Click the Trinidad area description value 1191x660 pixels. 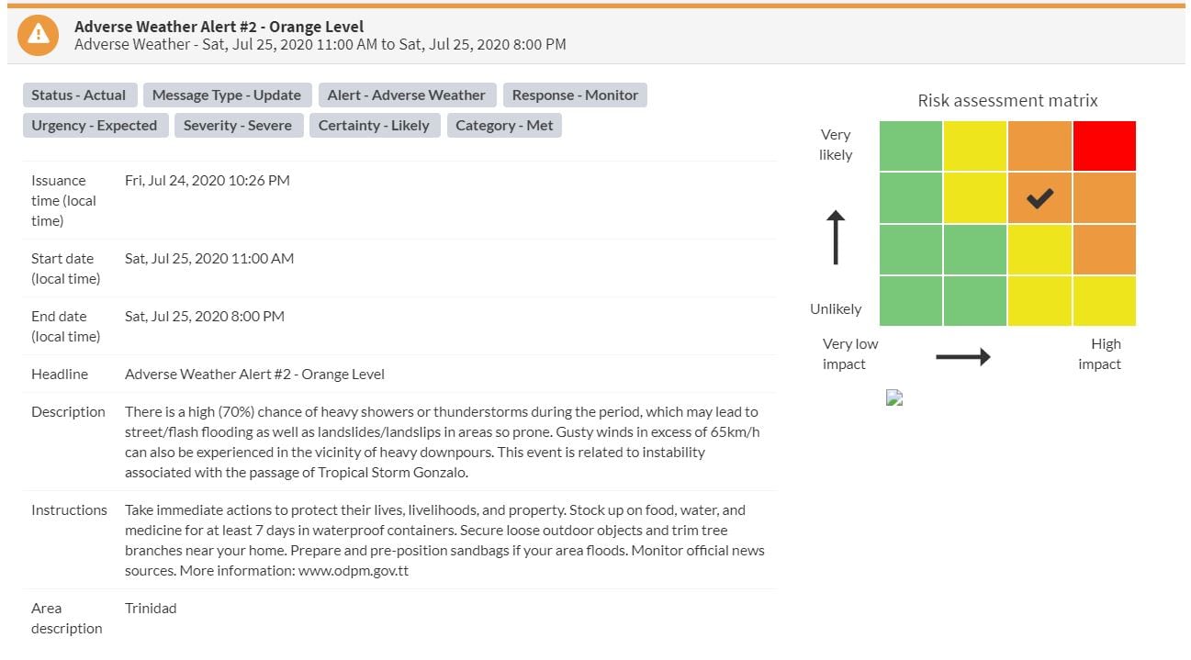(151, 609)
